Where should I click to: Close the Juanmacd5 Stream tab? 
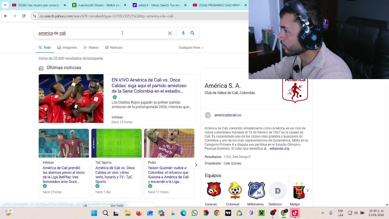[x=125, y=5]
